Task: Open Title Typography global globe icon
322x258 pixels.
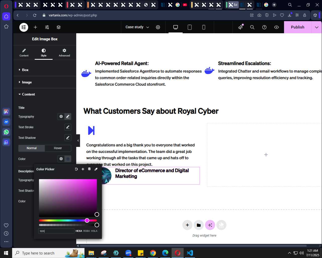Action: coord(61,116)
